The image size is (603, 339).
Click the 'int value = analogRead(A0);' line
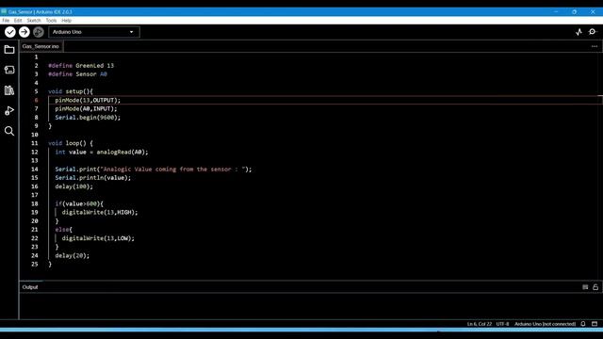pos(102,153)
